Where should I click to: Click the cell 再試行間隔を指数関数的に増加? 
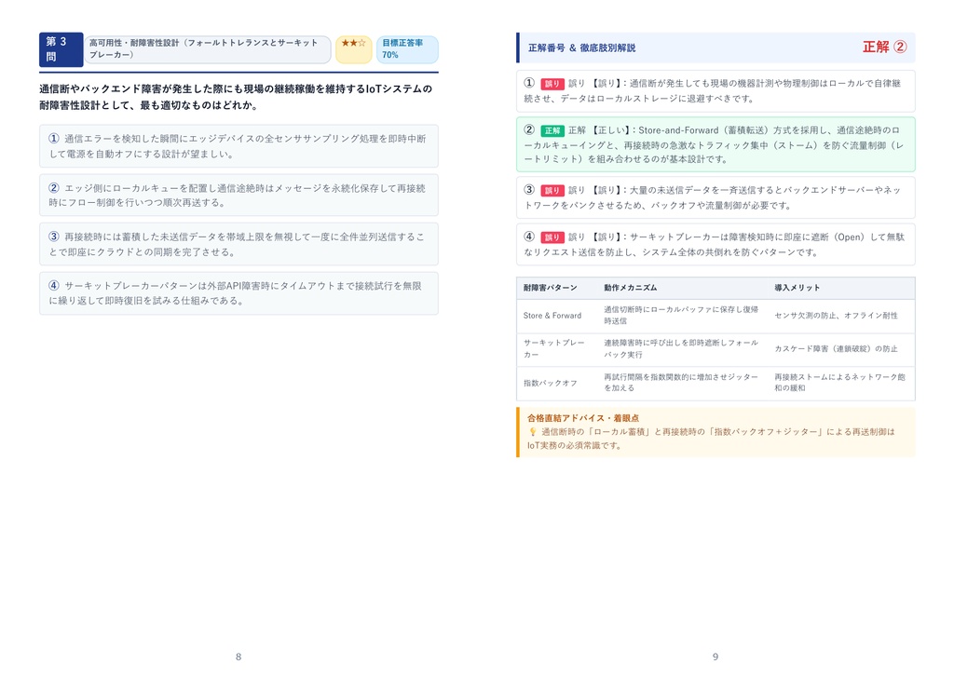coord(681,383)
